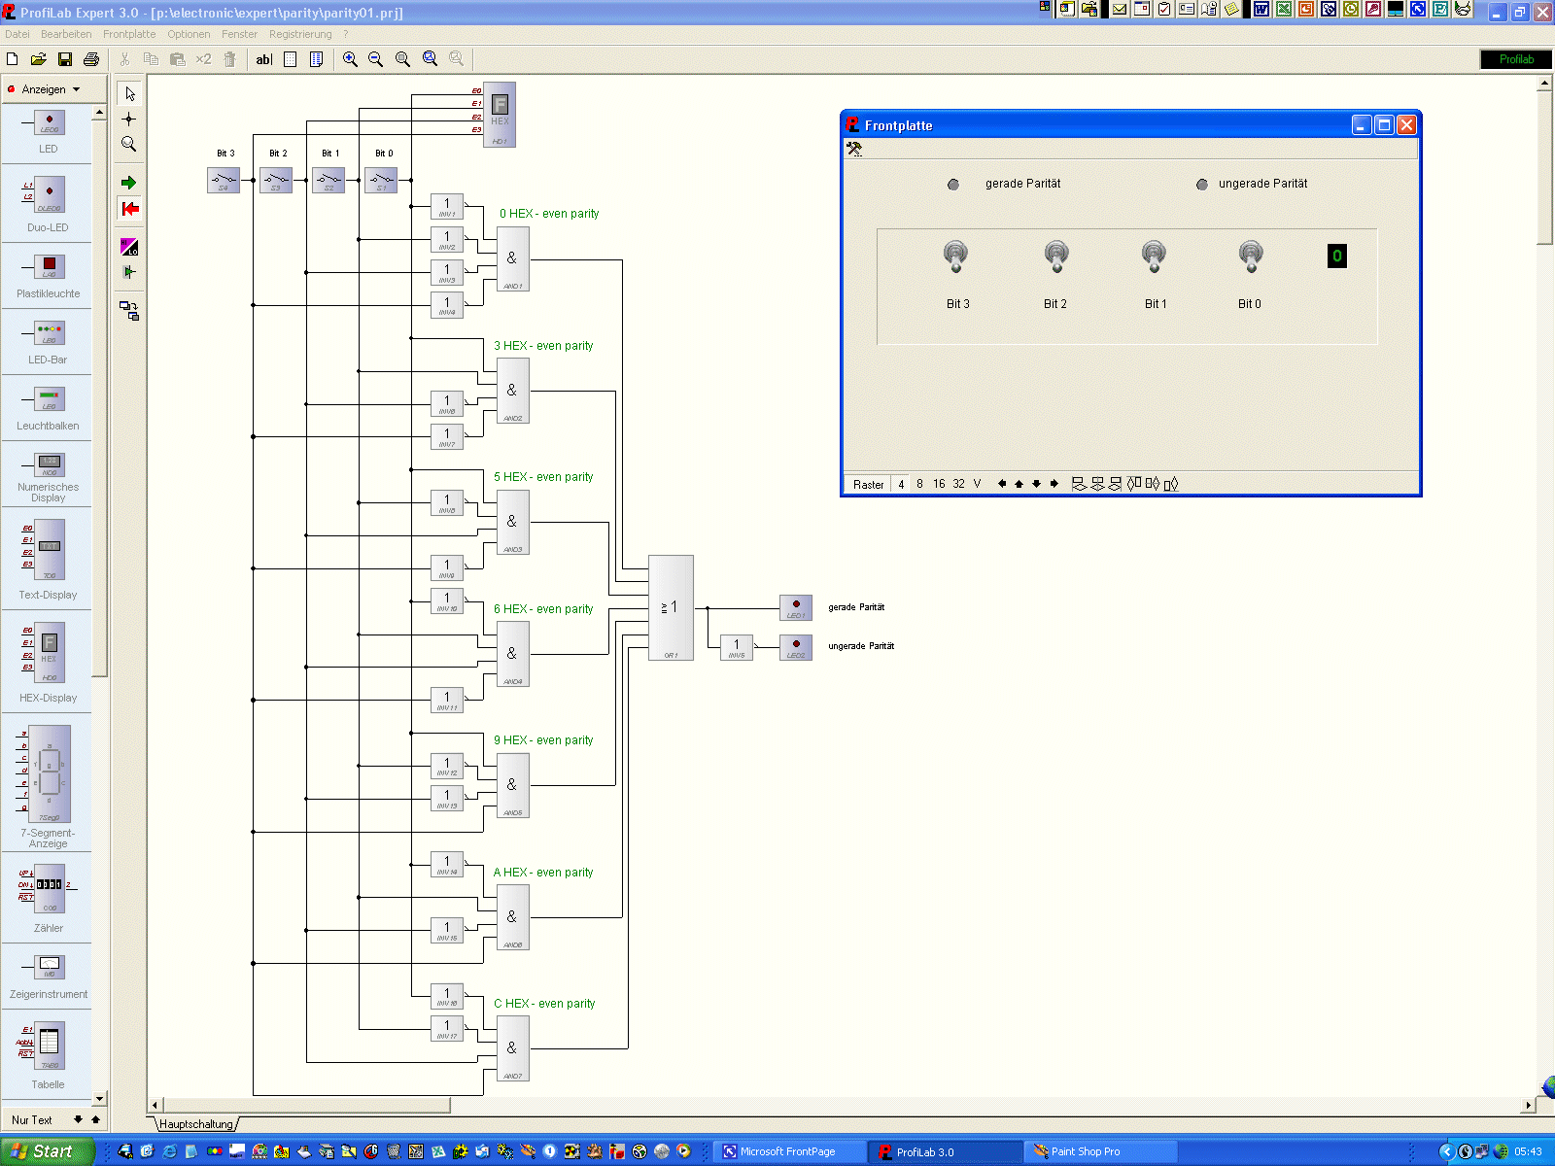Switch to Paint Shop Pro in taskbar
The height and width of the screenshot is (1166, 1555).
(1100, 1151)
